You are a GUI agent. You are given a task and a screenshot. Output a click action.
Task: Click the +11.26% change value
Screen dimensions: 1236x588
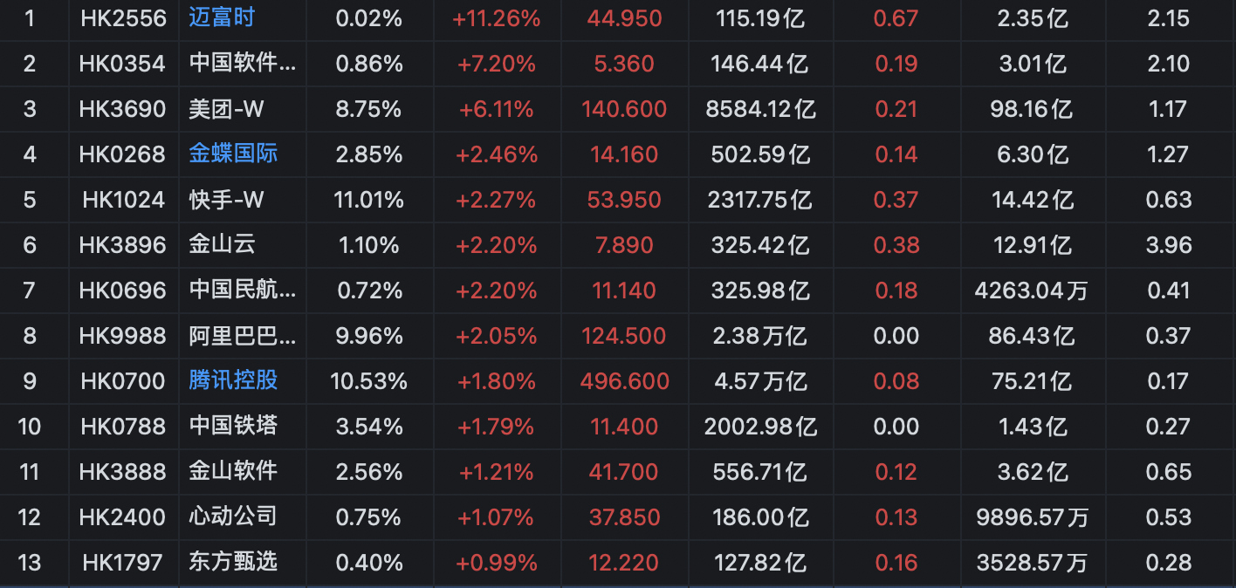pyautogui.click(x=496, y=18)
